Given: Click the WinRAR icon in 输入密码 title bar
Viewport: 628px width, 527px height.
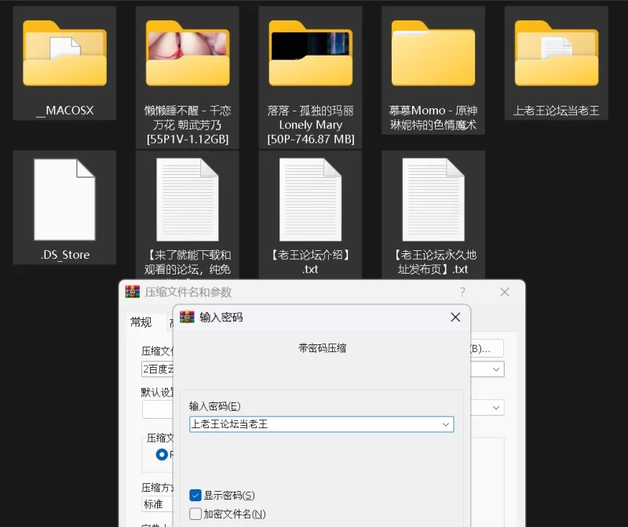Looking at the screenshot, I should (x=188, y=318).
